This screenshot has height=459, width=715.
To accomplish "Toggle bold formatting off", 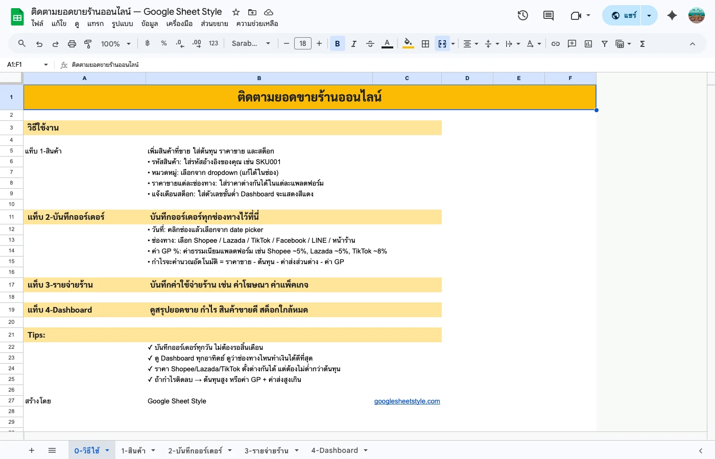I will pyautogui.click(x=337, y=44).
